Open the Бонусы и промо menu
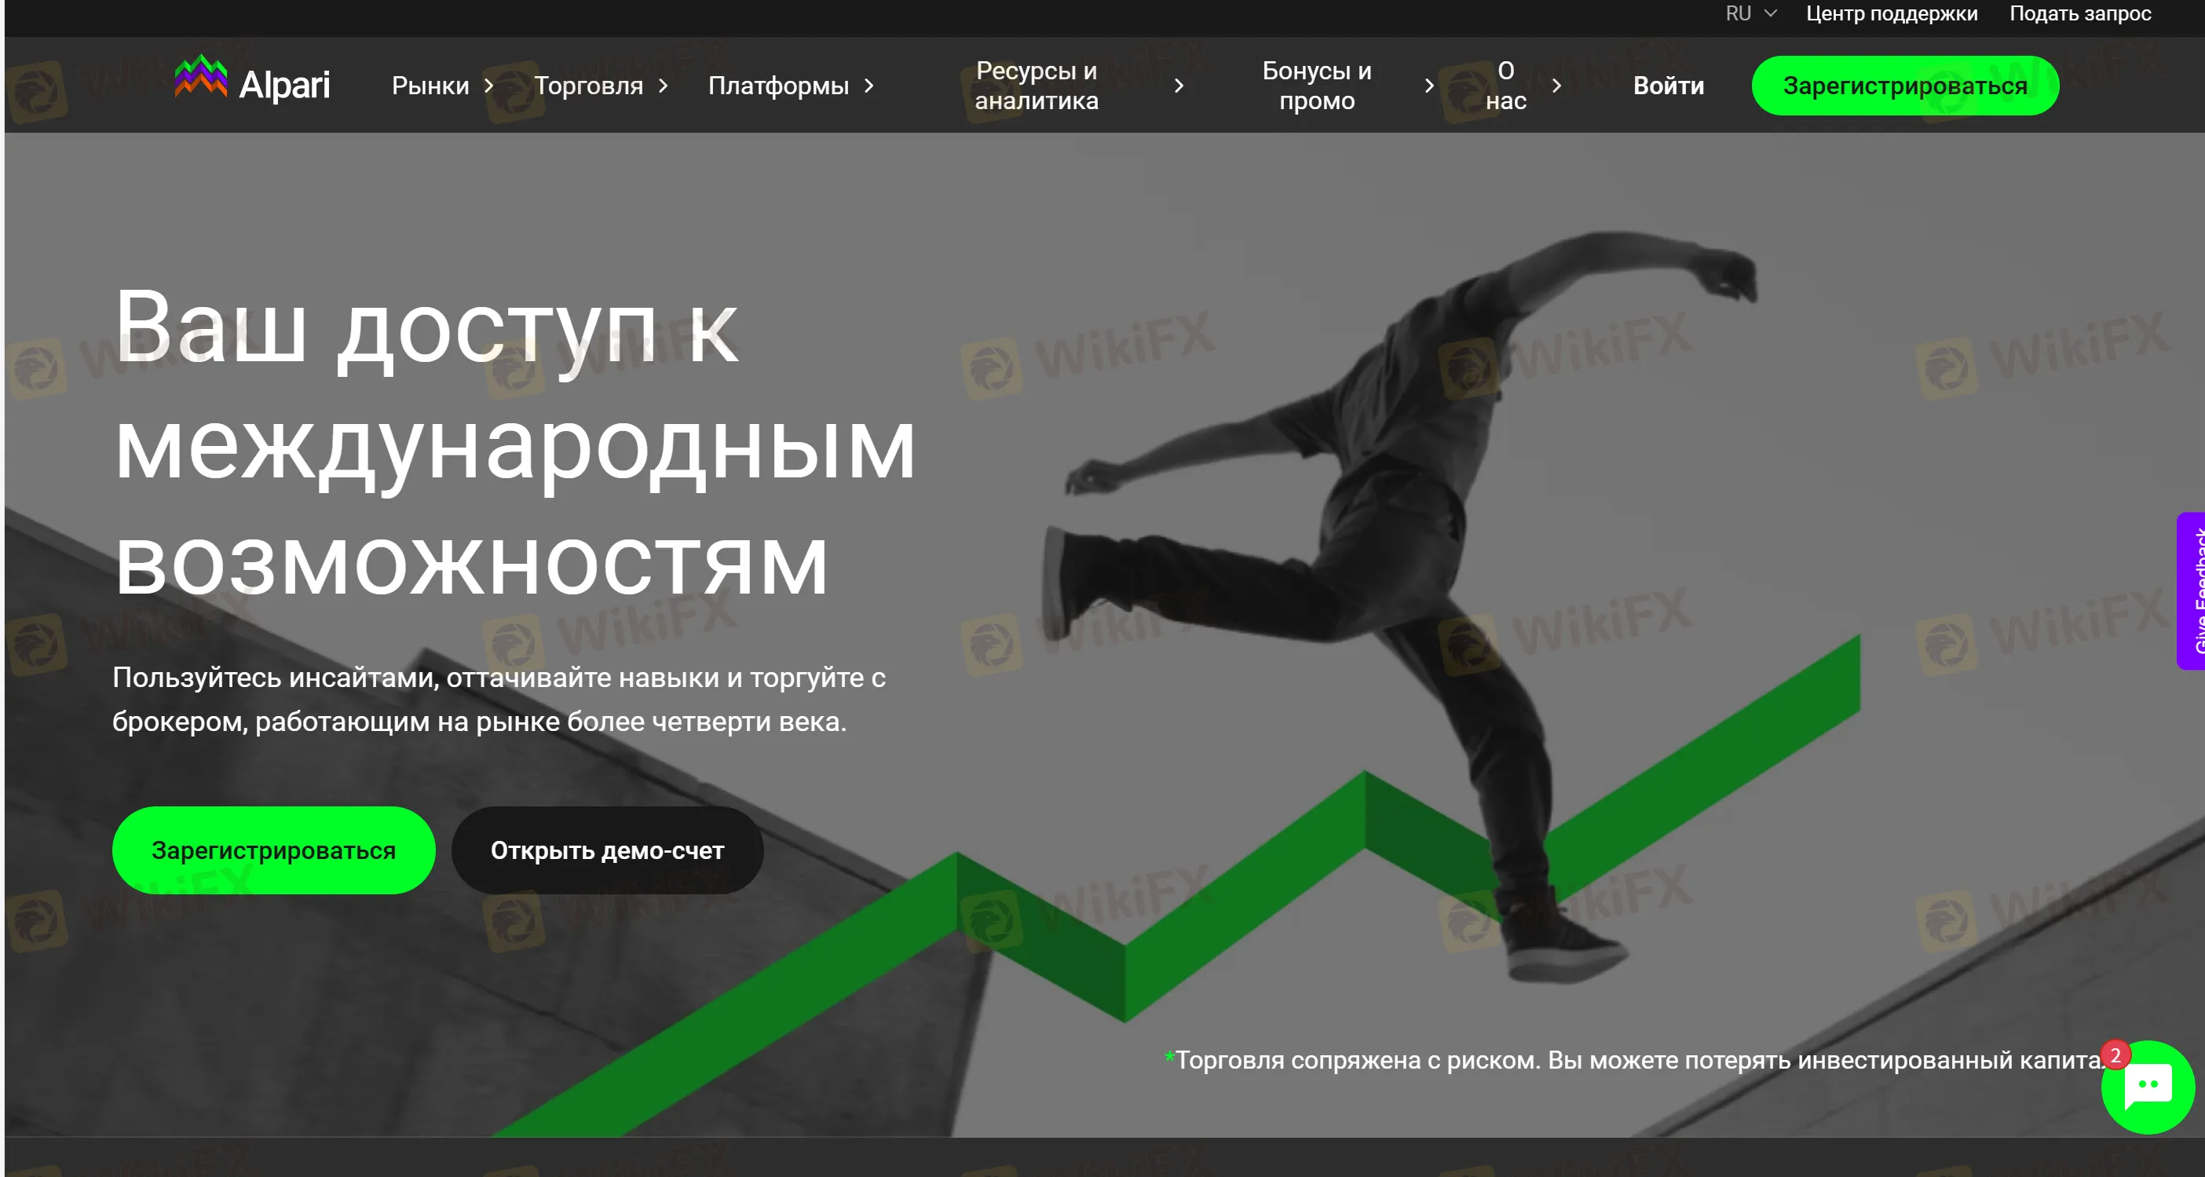The image size is (2205, 1177). [1317, 86]
